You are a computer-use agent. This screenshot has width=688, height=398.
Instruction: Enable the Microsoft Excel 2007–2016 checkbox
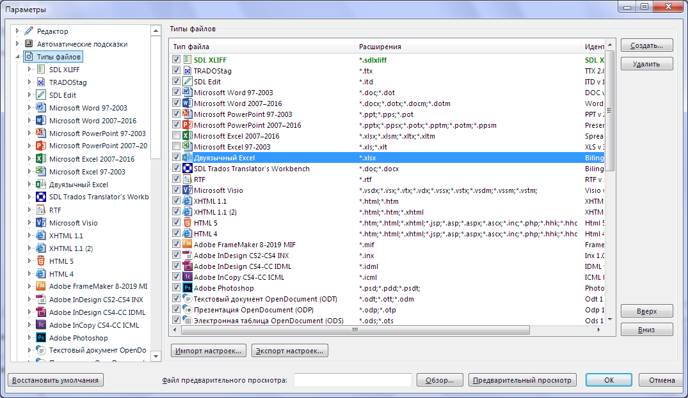point(176,136)
